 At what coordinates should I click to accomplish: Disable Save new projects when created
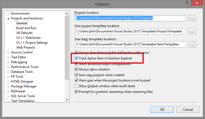pyautogui.click(x=76, y=75)
